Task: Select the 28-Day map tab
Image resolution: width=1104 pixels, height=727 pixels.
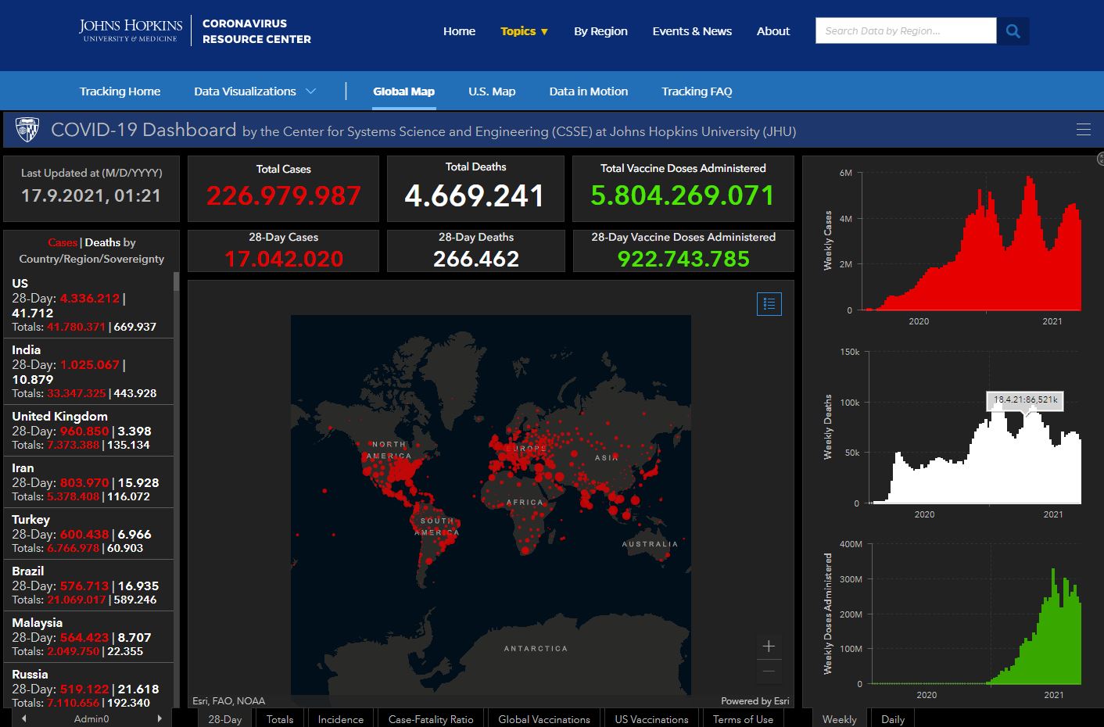Action: click(x=224, y=718)
